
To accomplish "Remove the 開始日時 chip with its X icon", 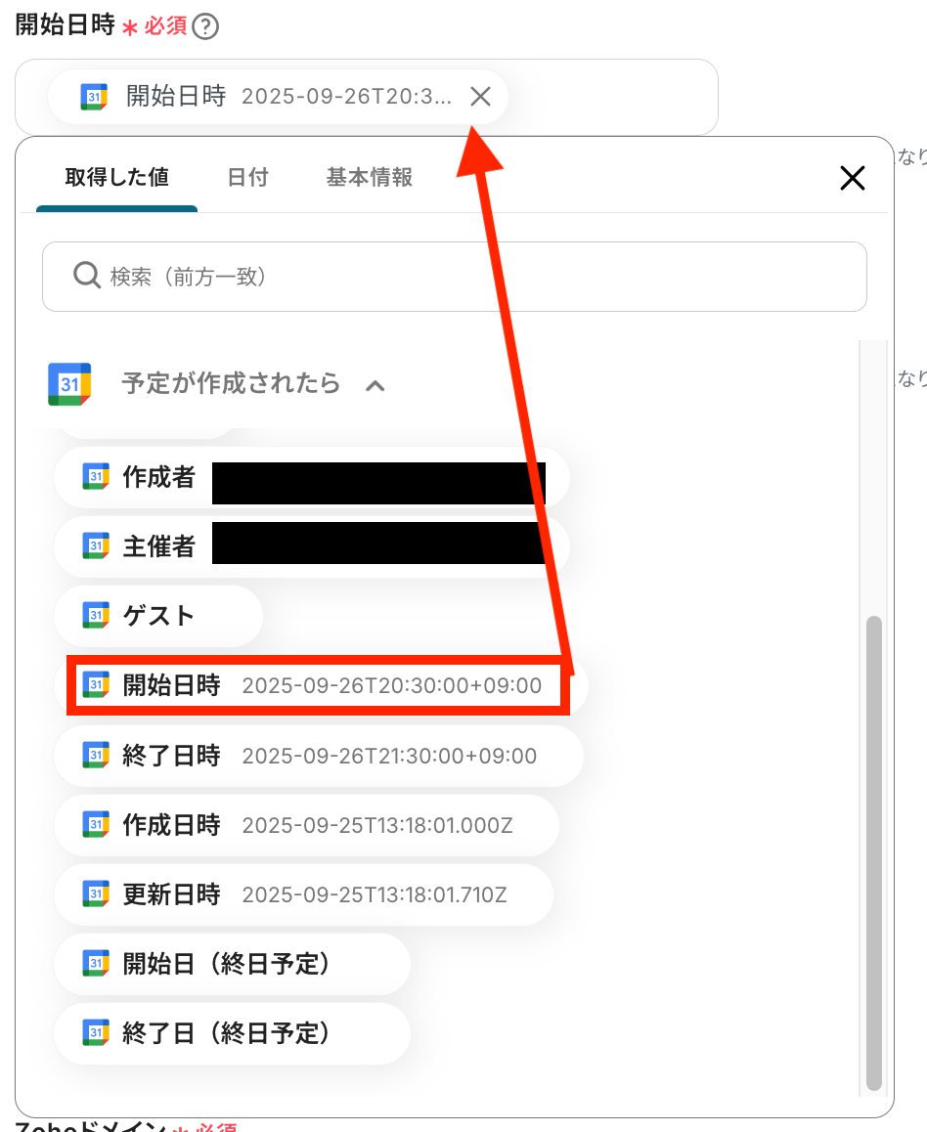I will click(480, 96).
